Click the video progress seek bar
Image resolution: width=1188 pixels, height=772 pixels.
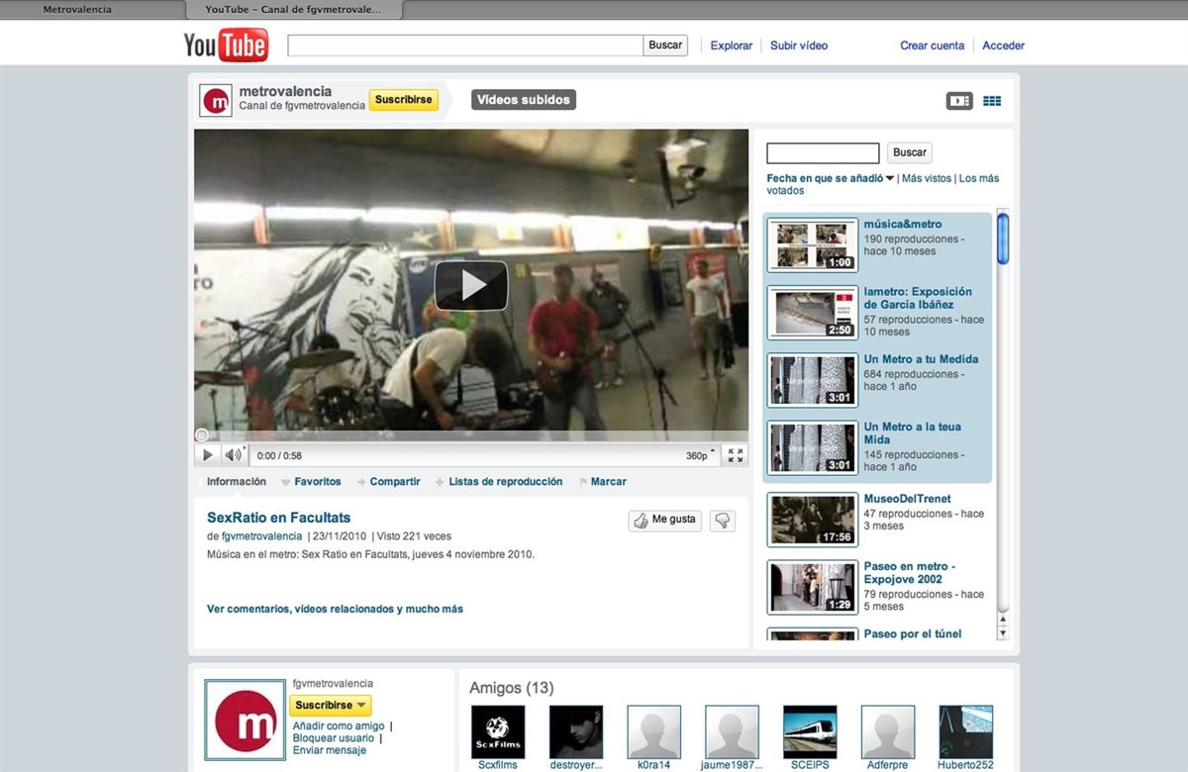(x=471, y=435)
